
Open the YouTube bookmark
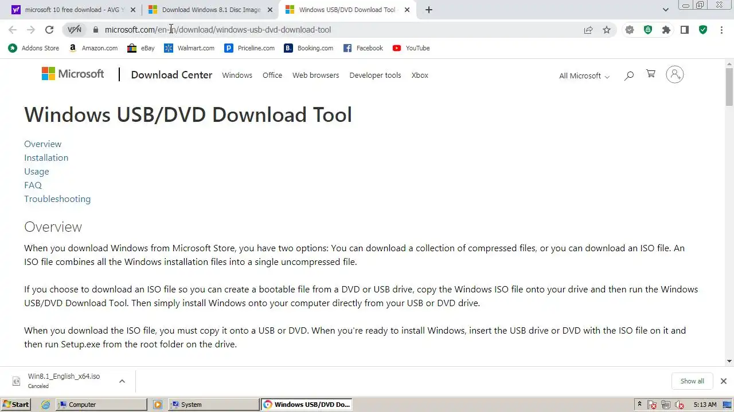pos(411,48)
